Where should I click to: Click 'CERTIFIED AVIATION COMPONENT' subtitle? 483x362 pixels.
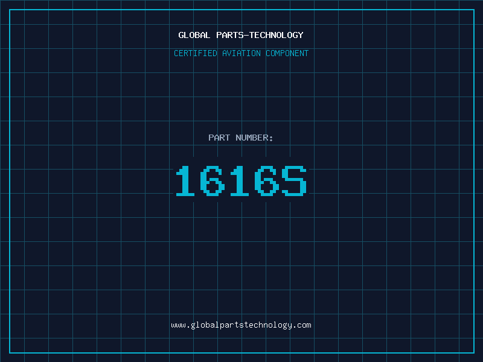[x=241, y=53]
